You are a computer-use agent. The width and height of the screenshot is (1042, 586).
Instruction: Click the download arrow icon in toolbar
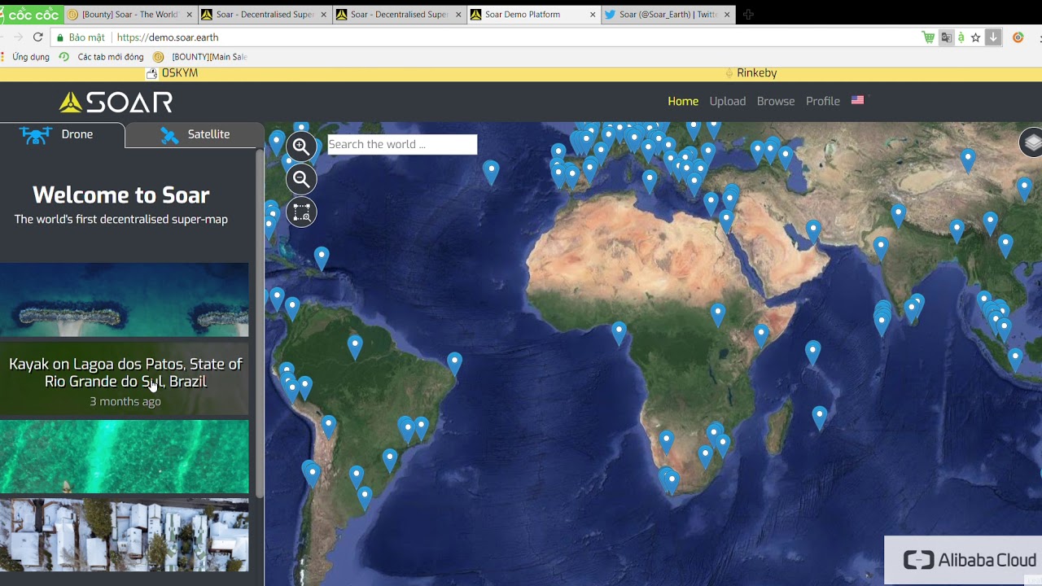tap(993, 37)
